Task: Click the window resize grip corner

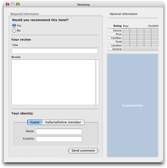Action: [x=162, y=161]
